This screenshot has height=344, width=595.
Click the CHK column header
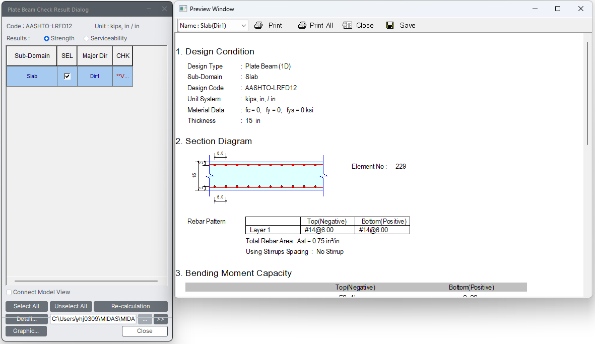click(x=122, y=56)
